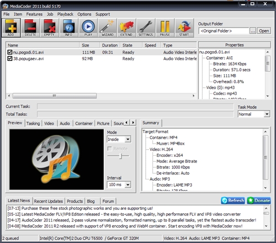Sort file list by Size column

coord(89,45)
